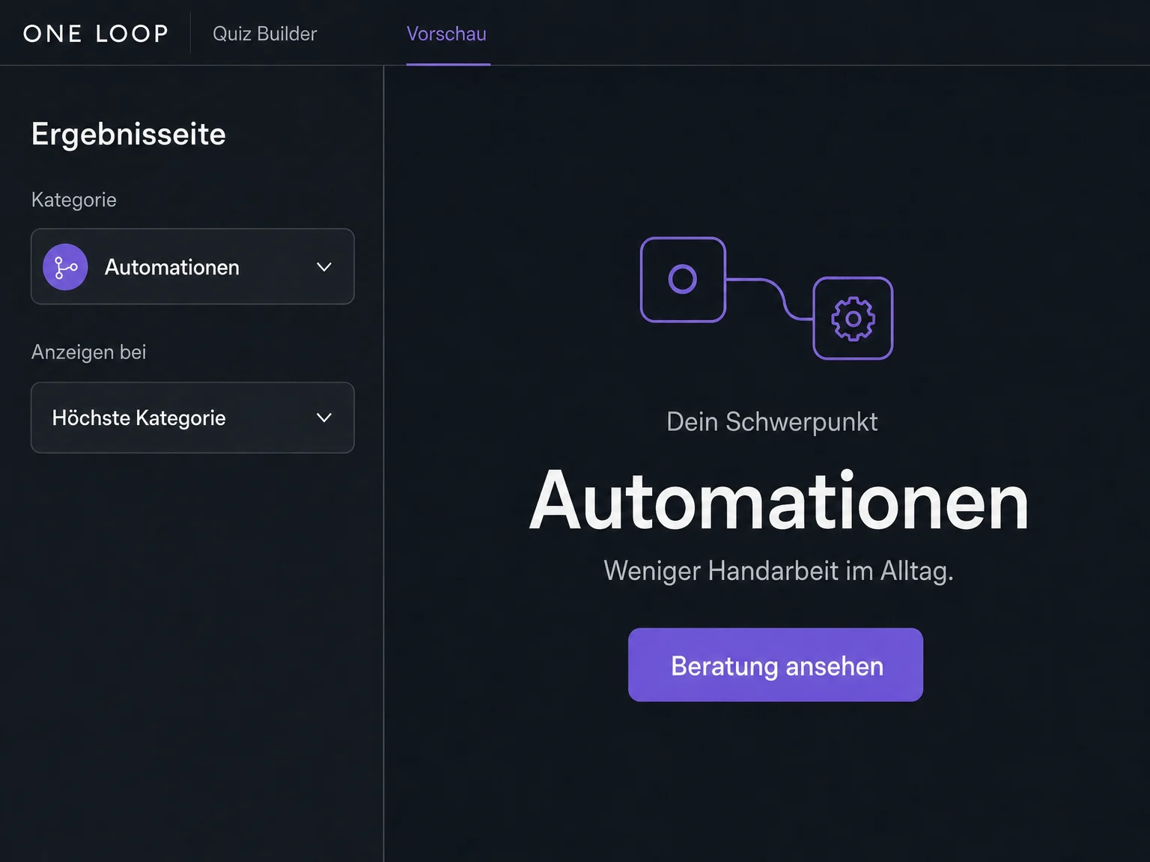1150x862 pixels.
Task: Click the circle box in the preview illustration
Action: click(683, 280)
